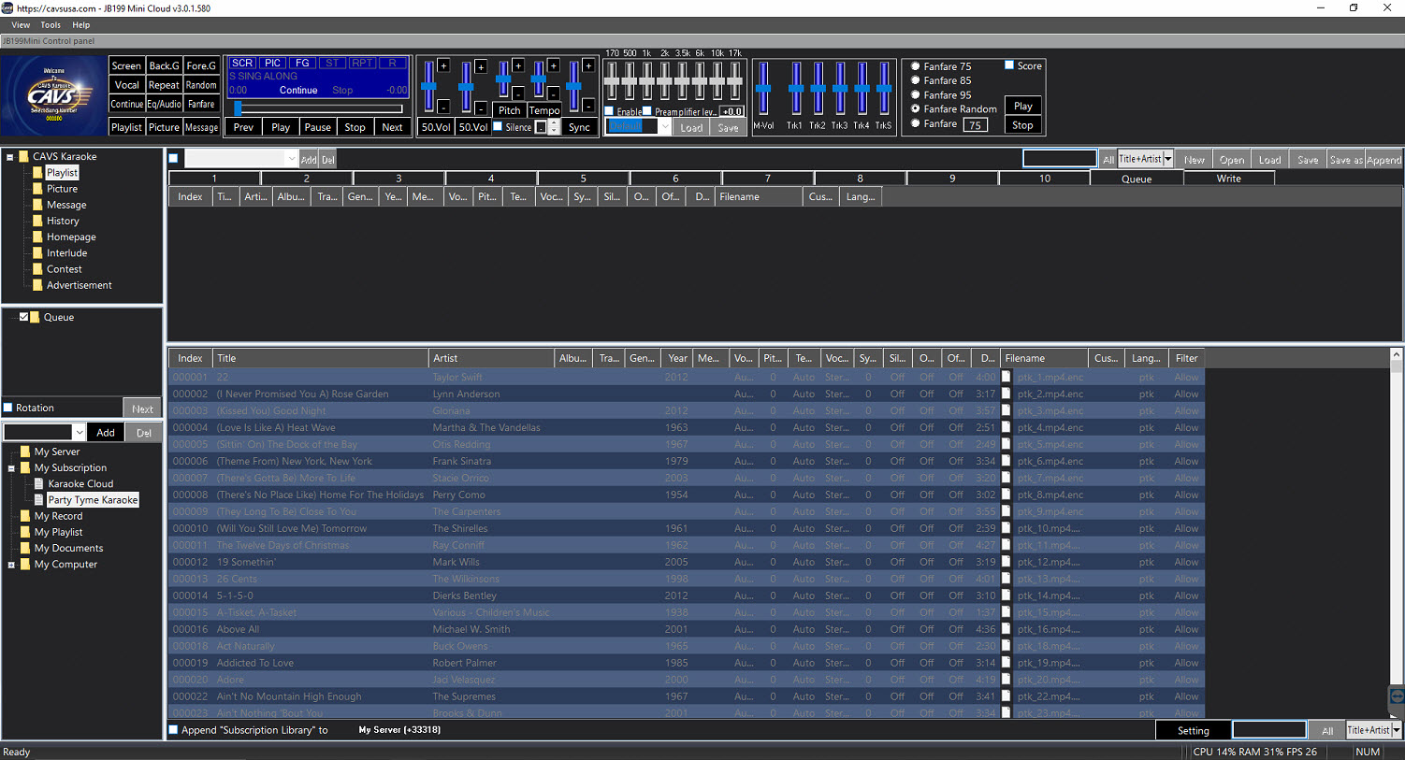Click the Contest folder icon
The image size is (1405, 760).
(37, 268)
